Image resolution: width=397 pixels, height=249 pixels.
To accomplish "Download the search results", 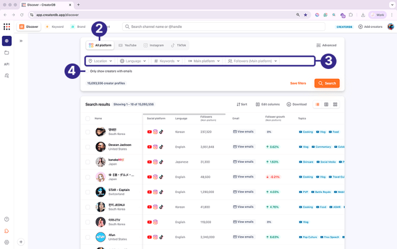I will pos(297,104).
